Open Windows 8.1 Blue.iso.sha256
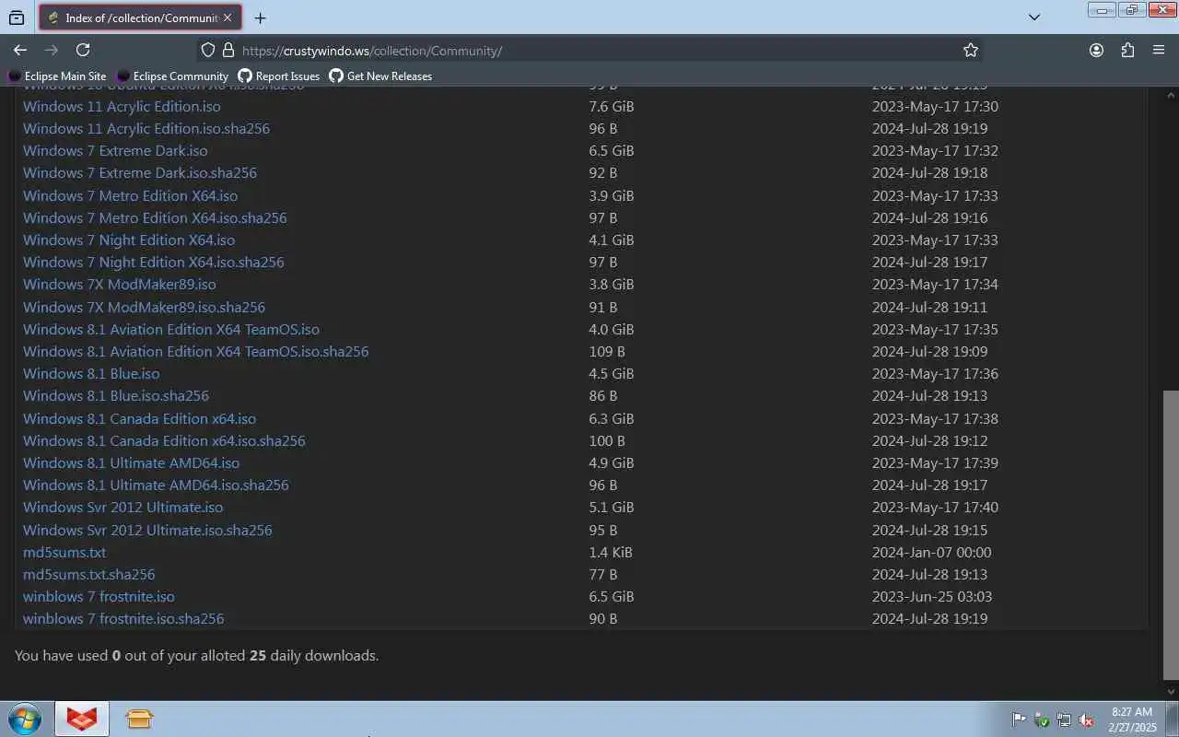This screenshot has width=1179, height=737. tap(116, 395)
